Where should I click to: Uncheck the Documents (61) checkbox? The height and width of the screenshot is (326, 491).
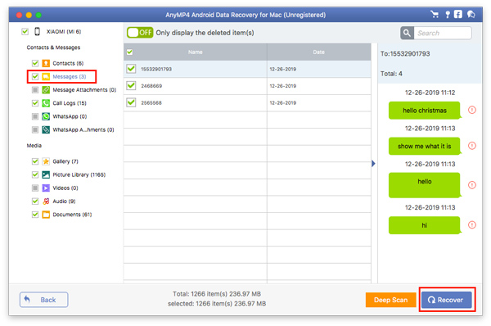coord(35,215)
